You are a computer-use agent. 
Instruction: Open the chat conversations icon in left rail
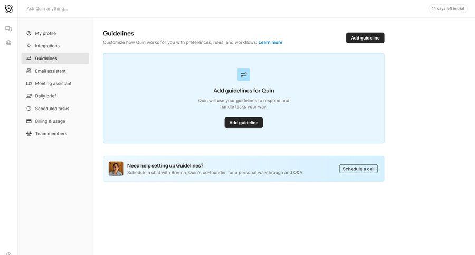point(8,29)
